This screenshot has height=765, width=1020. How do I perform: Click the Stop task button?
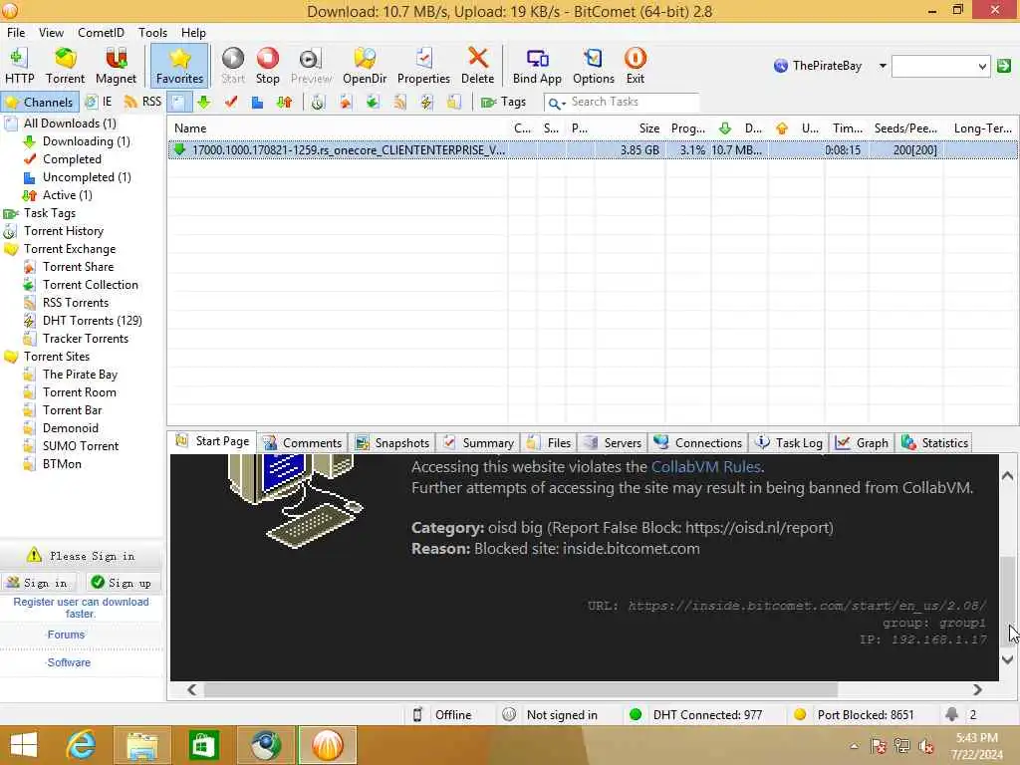click(267, 65)
